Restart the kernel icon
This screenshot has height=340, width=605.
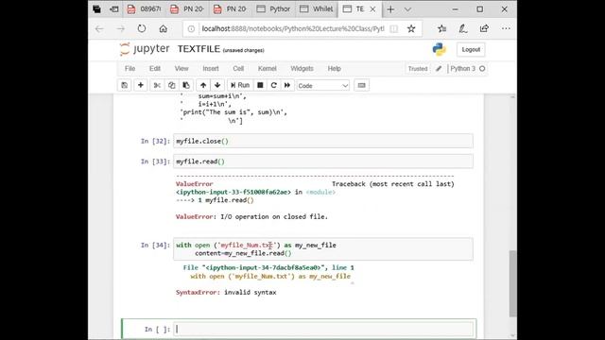273,85
